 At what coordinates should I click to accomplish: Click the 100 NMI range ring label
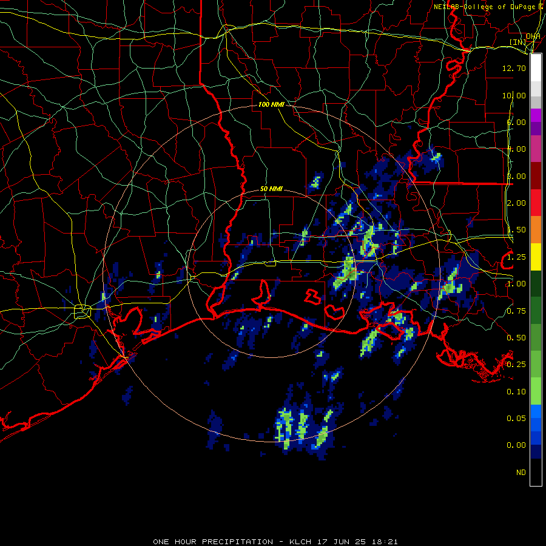[271, 104]
